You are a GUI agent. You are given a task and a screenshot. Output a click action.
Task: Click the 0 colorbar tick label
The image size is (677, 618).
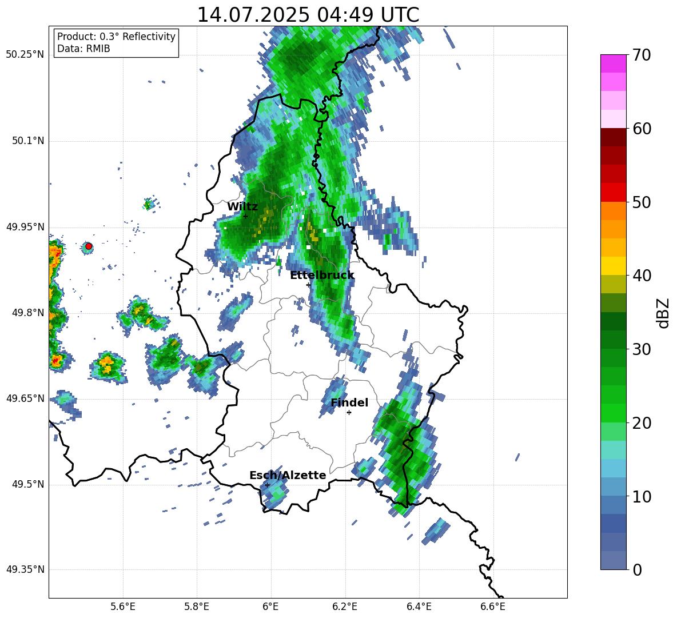coord(637,569)
